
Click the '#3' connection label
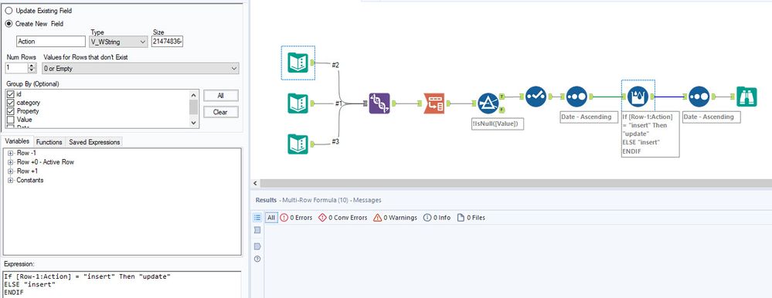(x=335, y=141)
